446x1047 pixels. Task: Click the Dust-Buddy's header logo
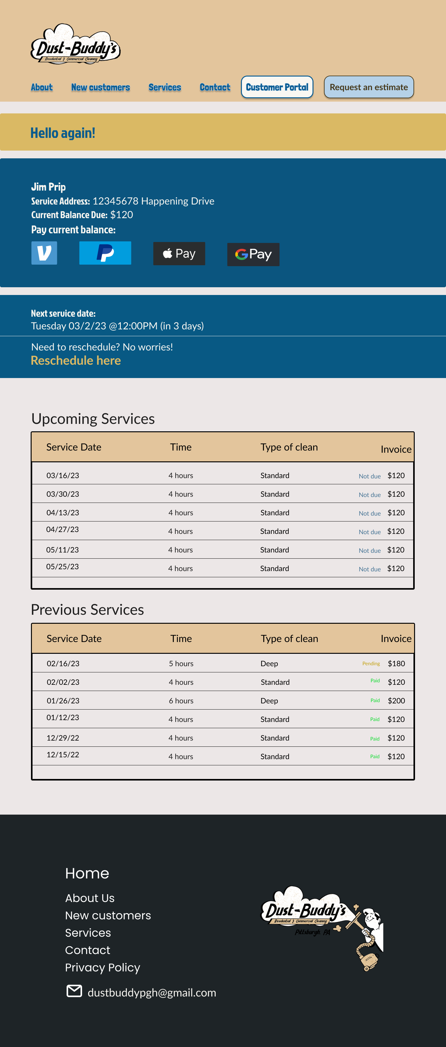(x=76, y=44)
